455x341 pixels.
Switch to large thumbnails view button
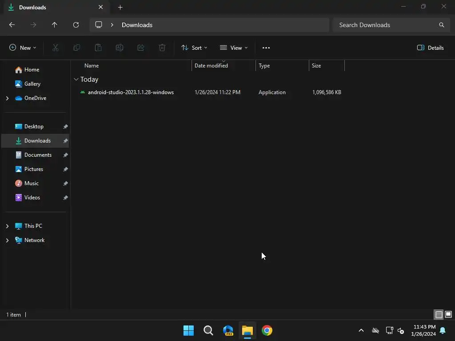coord(448,314)
